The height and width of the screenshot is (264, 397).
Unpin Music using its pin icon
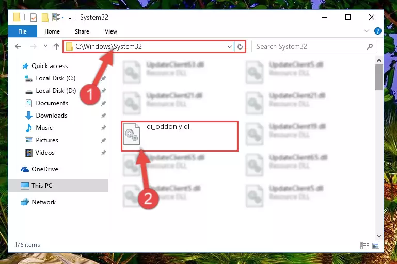tap(104, 128)
